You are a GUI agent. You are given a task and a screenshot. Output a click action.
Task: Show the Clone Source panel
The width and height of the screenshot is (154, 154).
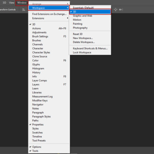click(49, 56)
